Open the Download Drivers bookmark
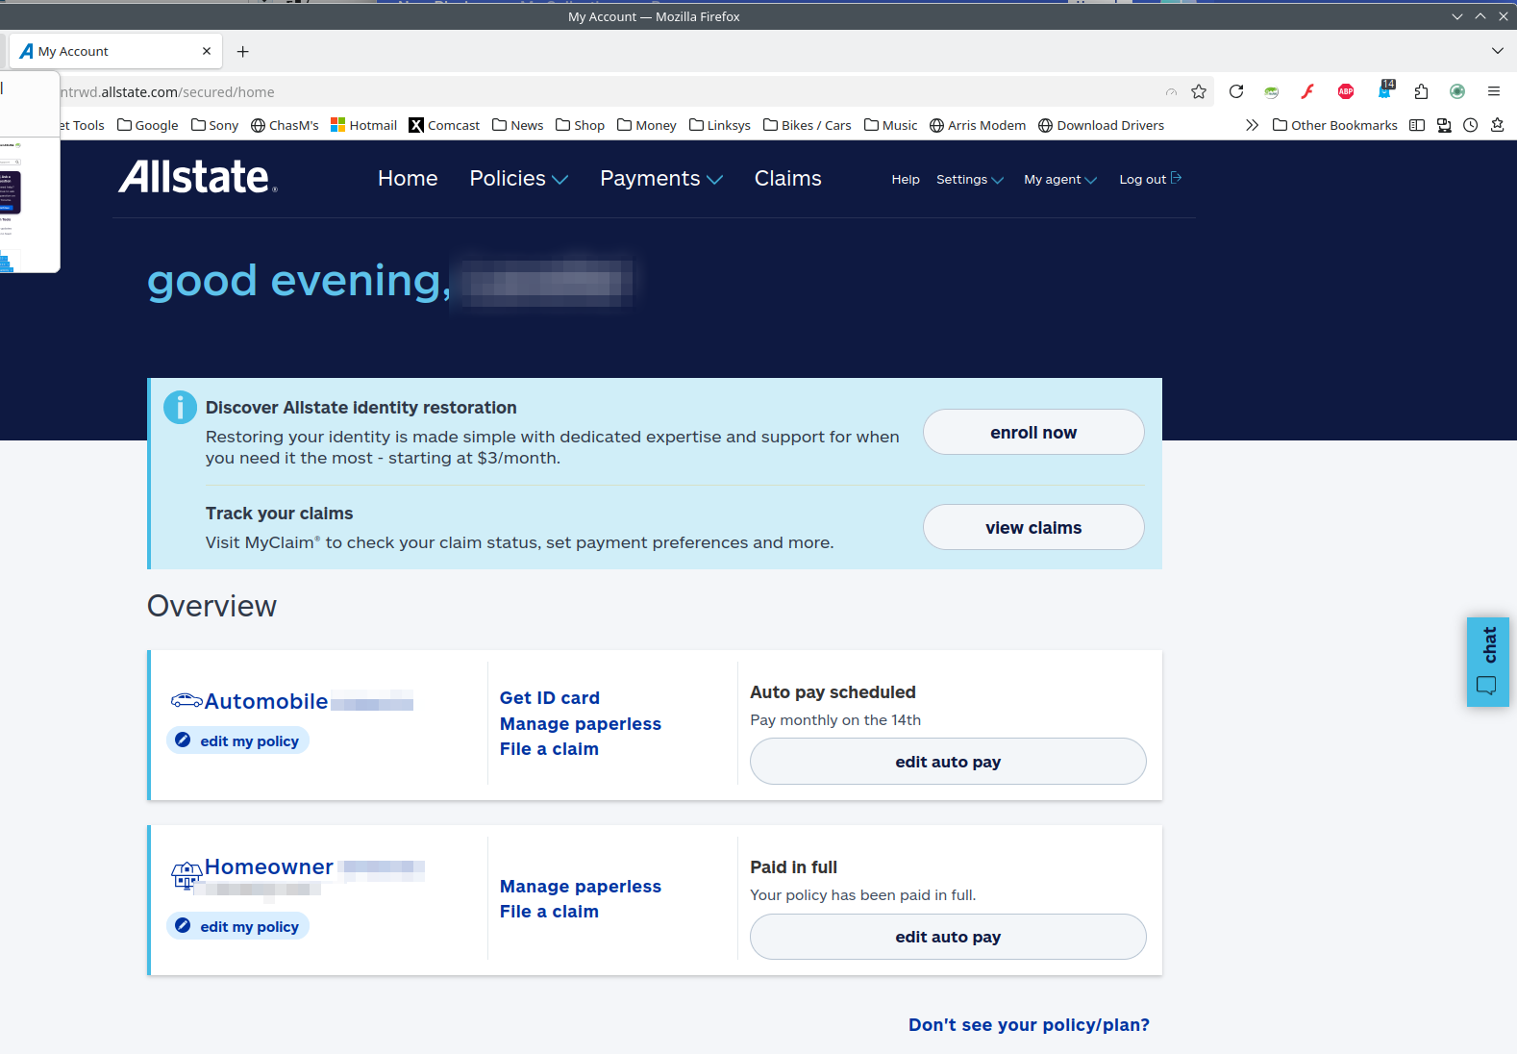The image size is (1517, 1054). [1101, 125]
